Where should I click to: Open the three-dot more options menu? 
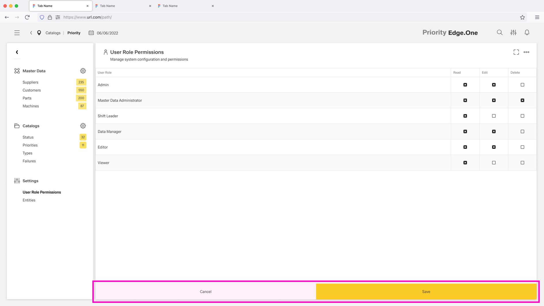[x=526, y=52]
